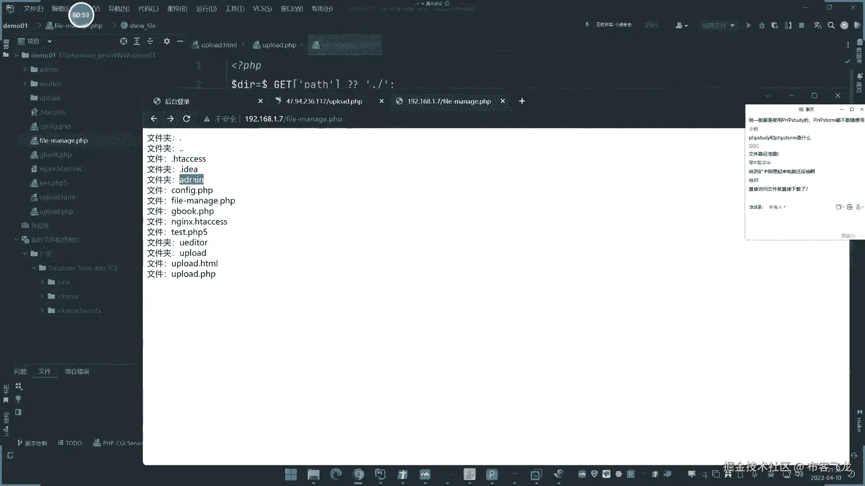This screenshot has width=865, height=486.
Task: Open the 运行(U) menu
Action: click(206, 9)
